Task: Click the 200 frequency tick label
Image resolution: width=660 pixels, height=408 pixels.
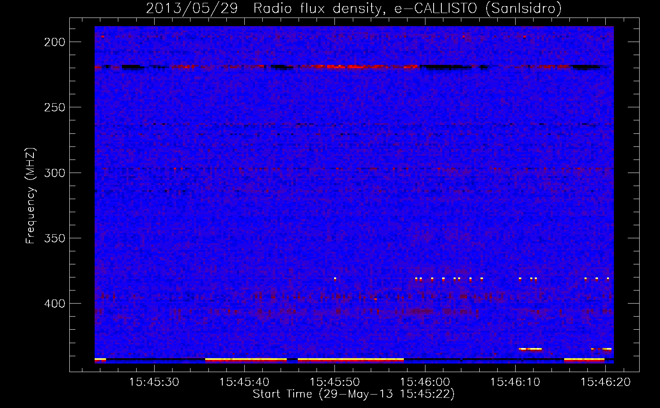Action: coord(55,42)
